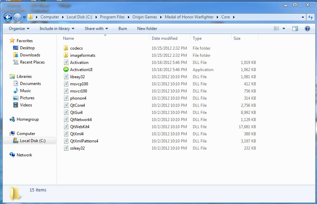
Task: Select the msvcp100 file icon
Action: [x=66, y=84]
